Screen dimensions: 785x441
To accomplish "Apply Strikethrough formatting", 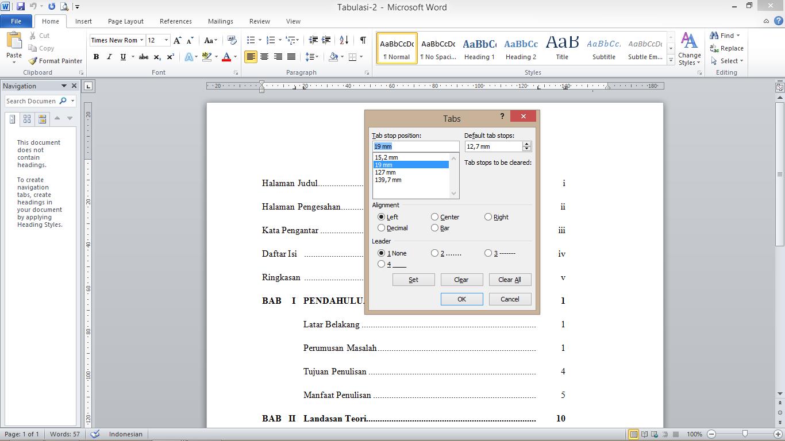I will pos(144,57).
